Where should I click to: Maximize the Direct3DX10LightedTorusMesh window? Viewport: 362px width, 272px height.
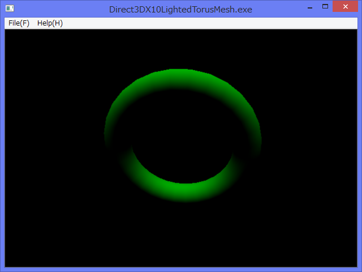[325, 6]
